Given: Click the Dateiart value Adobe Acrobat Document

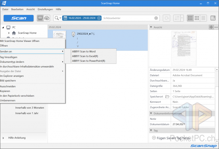Looking at the screenshot, I should tap(187, 75).
